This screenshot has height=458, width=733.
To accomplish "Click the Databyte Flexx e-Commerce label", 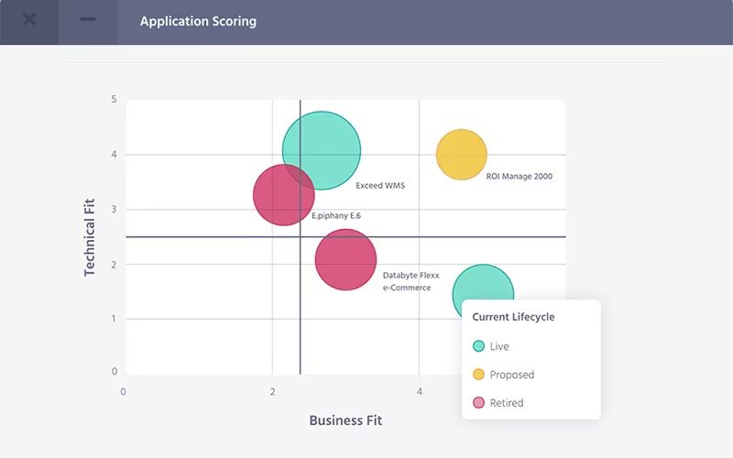I will (410, 281).
